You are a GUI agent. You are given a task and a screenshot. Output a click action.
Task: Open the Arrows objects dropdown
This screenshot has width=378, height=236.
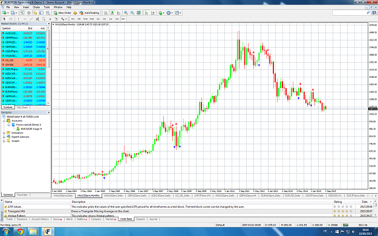pyautogui.click(x=64, y=19)
